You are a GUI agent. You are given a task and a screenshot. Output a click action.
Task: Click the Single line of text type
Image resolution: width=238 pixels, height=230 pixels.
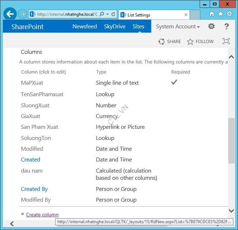click(x=117, y=83)
